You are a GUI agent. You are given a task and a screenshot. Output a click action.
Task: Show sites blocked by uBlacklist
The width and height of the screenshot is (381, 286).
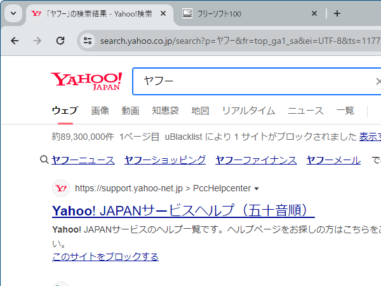(370, 137)
